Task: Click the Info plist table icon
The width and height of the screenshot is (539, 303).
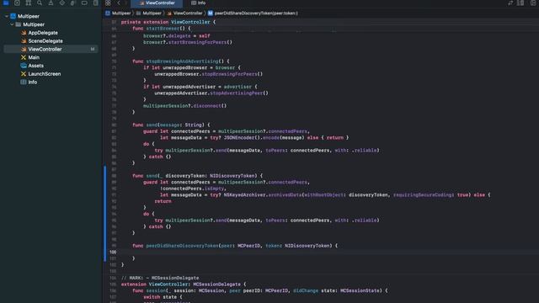Action: click(x=24, y=82)
